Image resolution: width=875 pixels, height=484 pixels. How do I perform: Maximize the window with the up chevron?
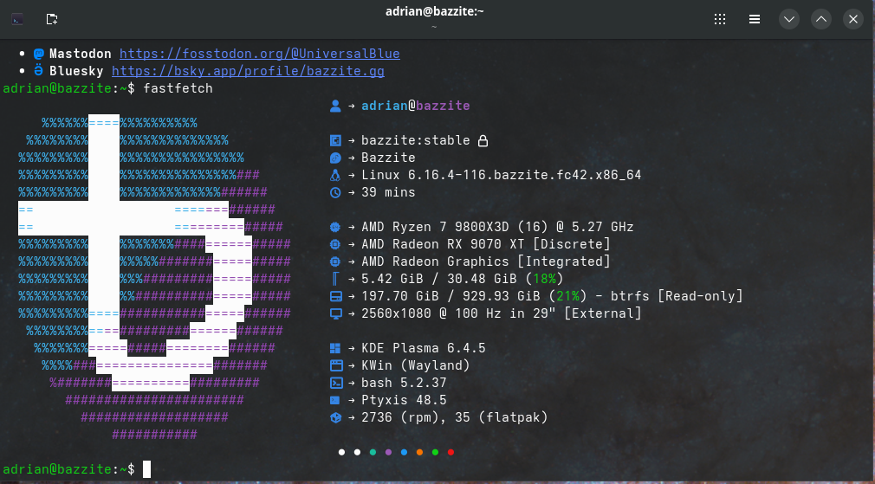[x=821, y=20]
